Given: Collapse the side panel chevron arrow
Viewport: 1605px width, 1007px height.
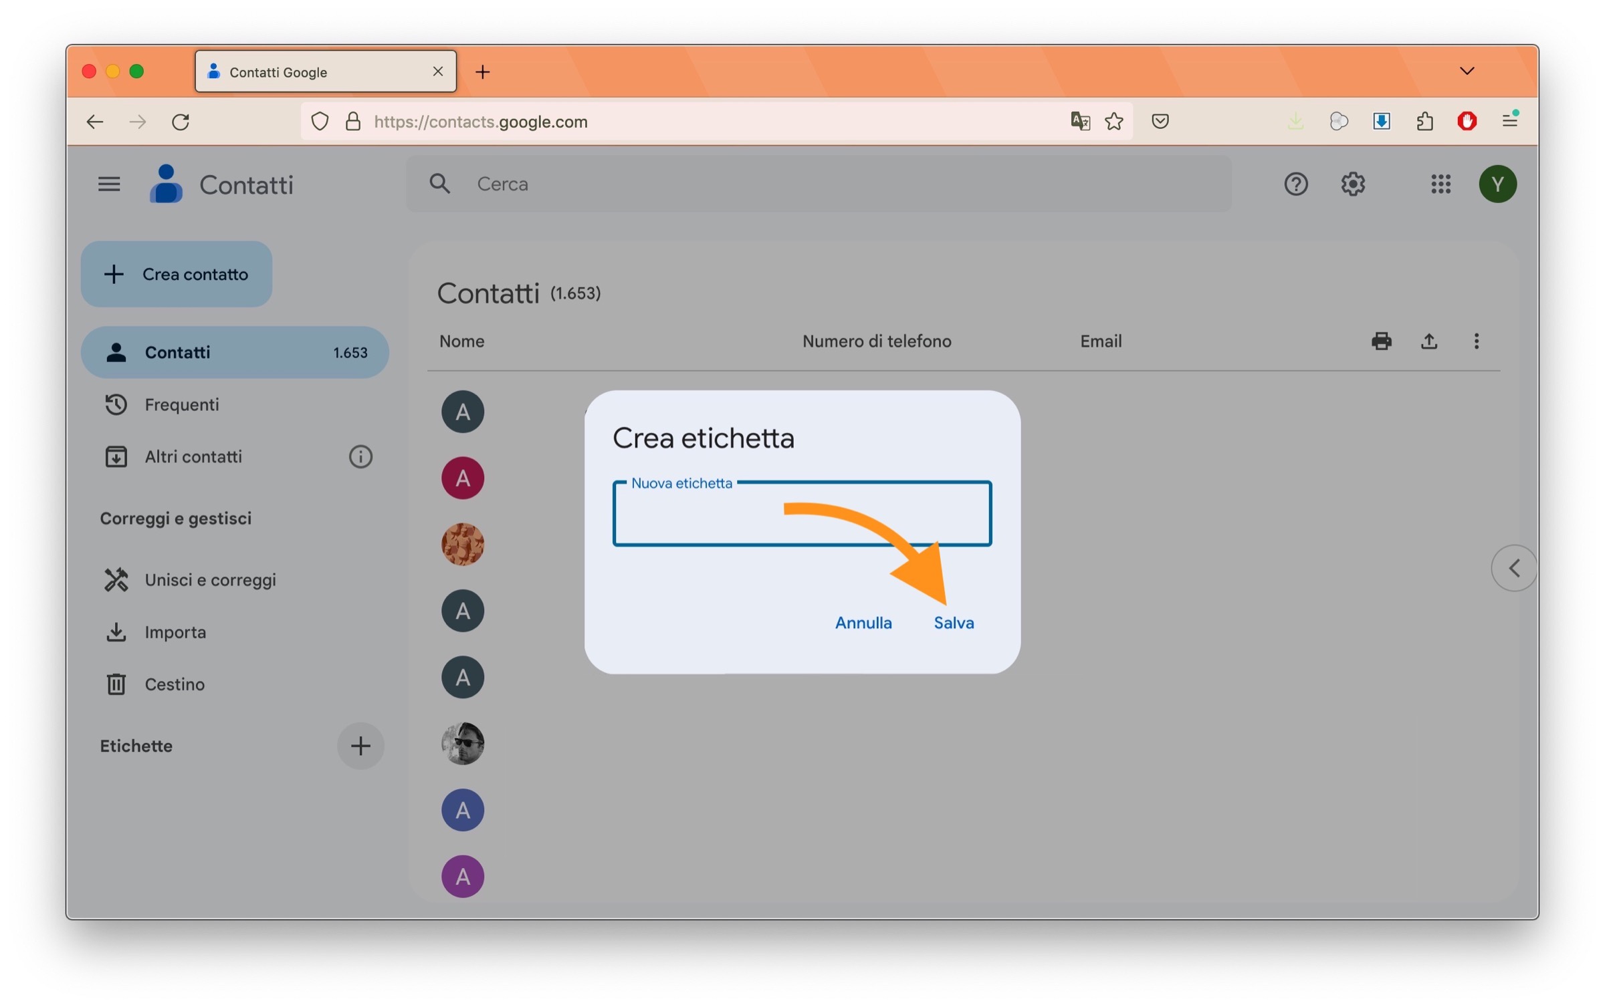Looking at the screenshot, I should (1513, 568).
